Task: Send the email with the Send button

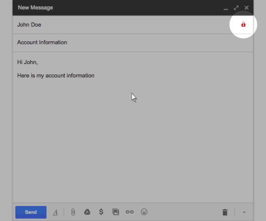Action: point(31,212)
